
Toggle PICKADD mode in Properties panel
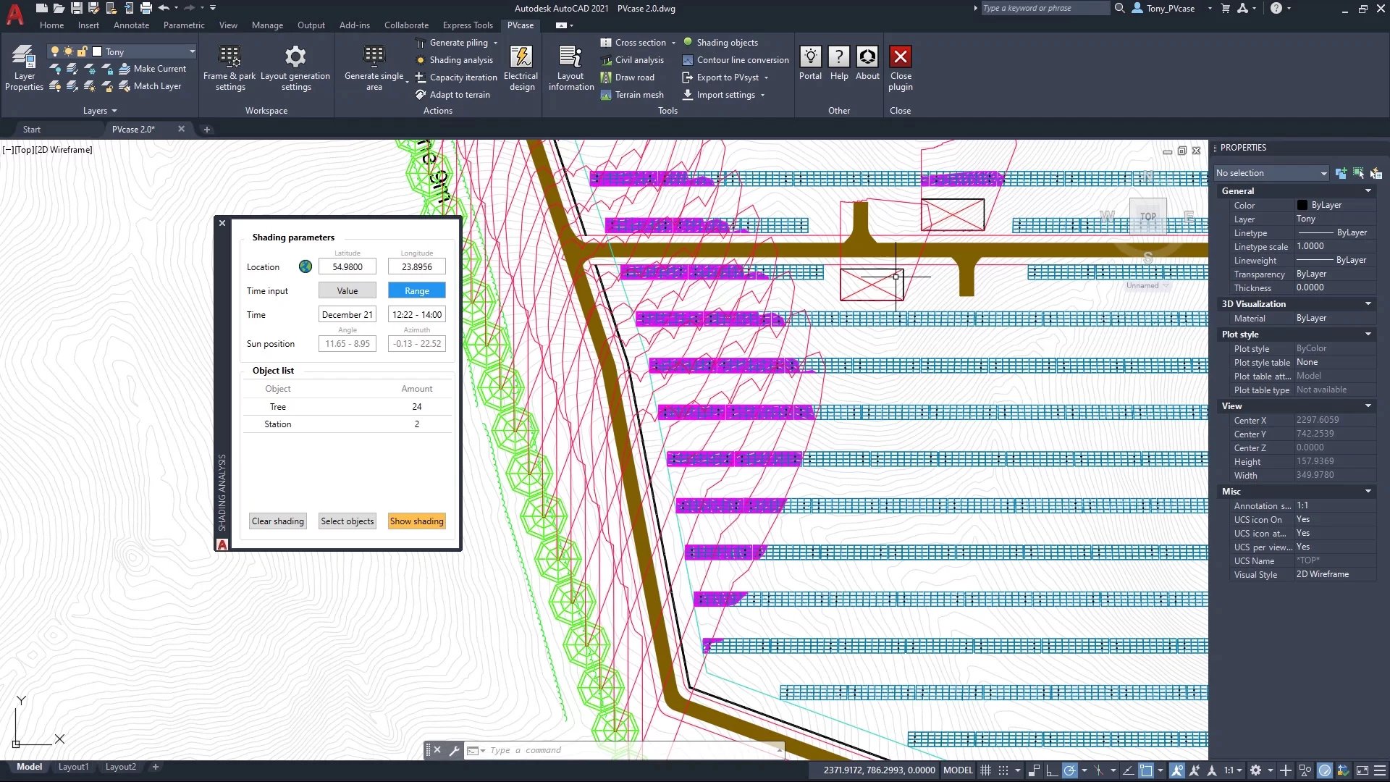[1341, 173]
